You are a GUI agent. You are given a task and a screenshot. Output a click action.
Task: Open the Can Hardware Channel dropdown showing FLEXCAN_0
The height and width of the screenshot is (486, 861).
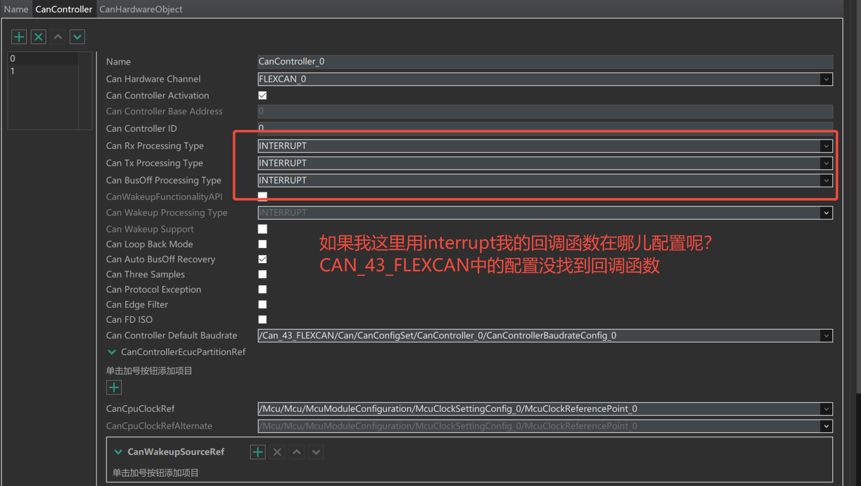pyautogui.click(x=826, y=79)
